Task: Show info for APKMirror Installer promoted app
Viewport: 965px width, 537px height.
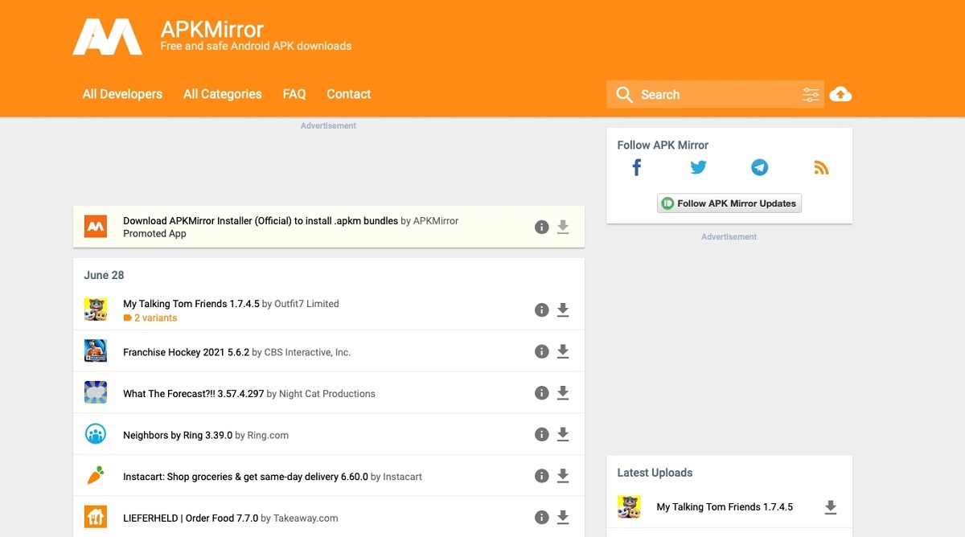Action: tap(542, 228)
